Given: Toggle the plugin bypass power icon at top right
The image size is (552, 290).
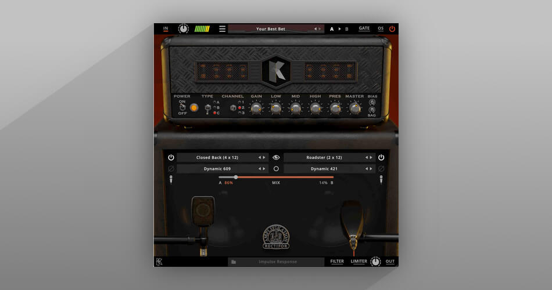Looking at the screenshot, I should tap(392, 29).
